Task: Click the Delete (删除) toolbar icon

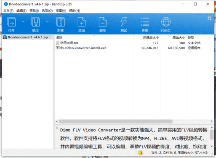Action: coord(103,22)
